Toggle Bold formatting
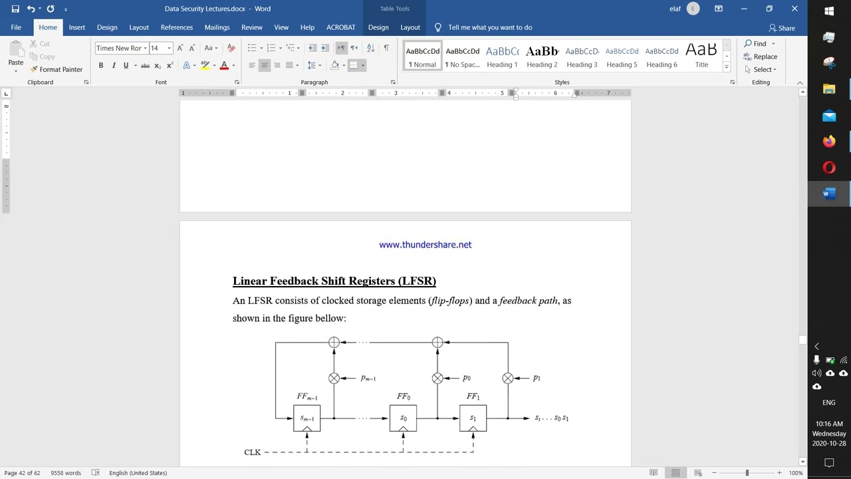The image size is (851, 479). [101, 65]
